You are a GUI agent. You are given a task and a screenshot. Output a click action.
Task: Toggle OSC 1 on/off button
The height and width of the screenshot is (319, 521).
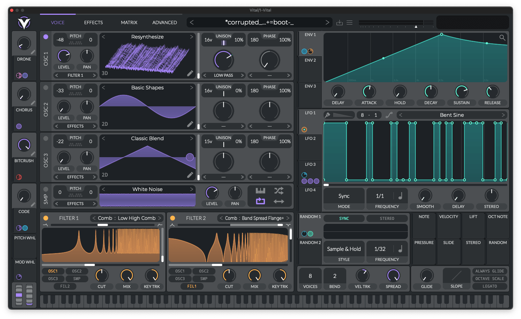pos(46,37)
